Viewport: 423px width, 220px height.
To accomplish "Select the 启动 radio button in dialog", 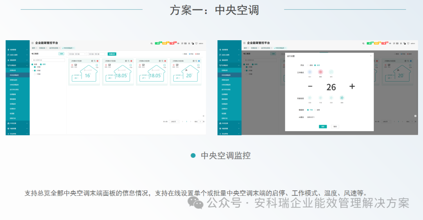I will coord(308,65).
